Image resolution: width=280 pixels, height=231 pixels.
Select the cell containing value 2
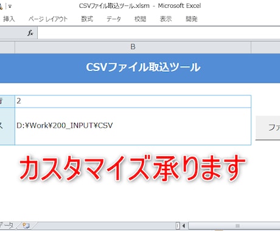coord(133,102)
